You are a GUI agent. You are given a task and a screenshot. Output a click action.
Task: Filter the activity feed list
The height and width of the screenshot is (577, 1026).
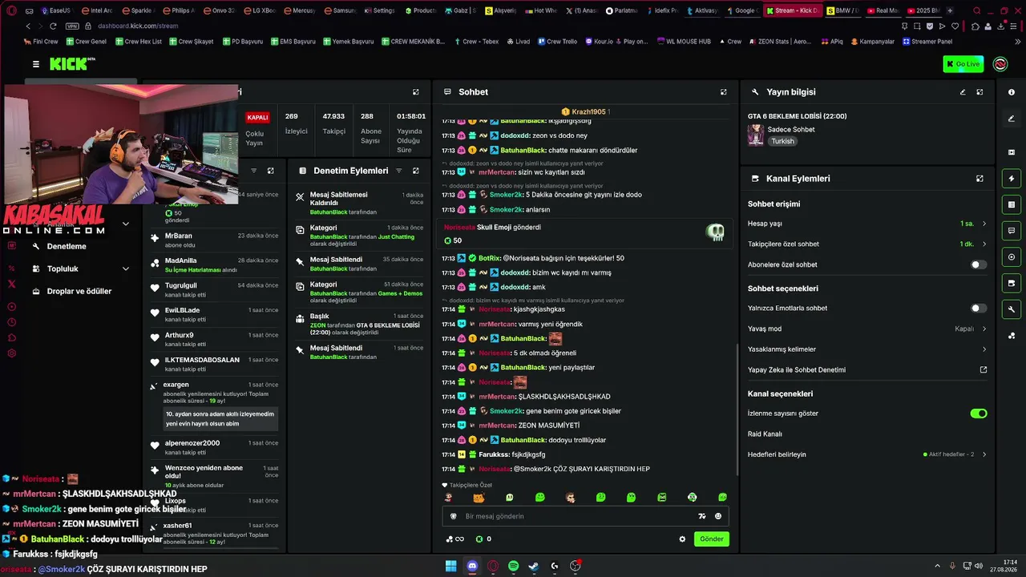click(x=254, y=171)
